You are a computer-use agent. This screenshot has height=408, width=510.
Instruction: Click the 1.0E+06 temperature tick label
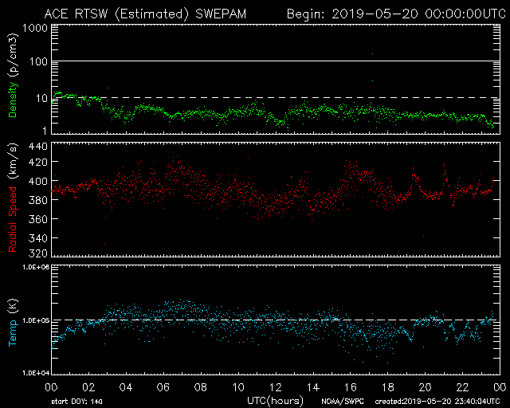37,266
